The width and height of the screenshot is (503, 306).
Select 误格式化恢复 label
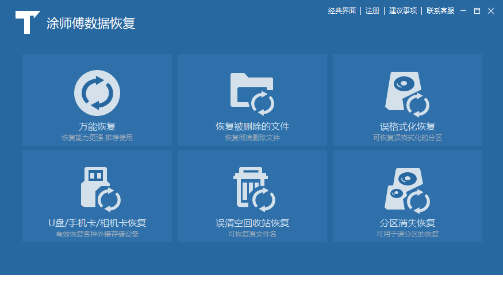[x=408, y=126]
